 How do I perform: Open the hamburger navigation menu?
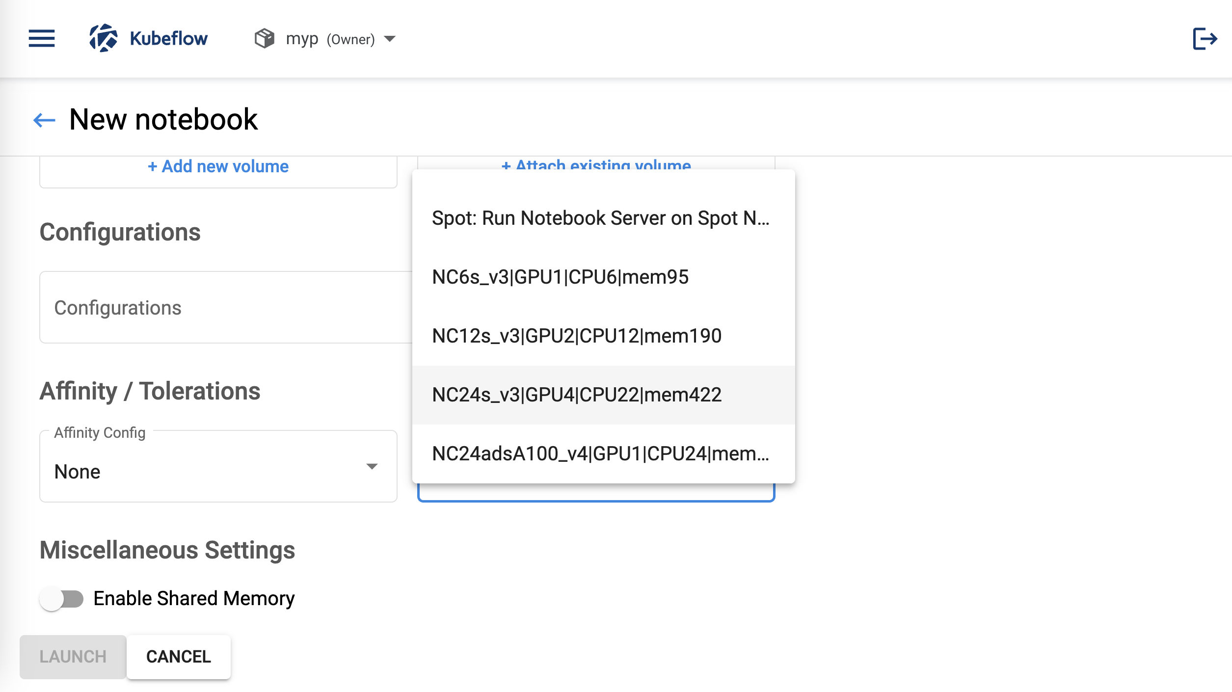point(42,38)
